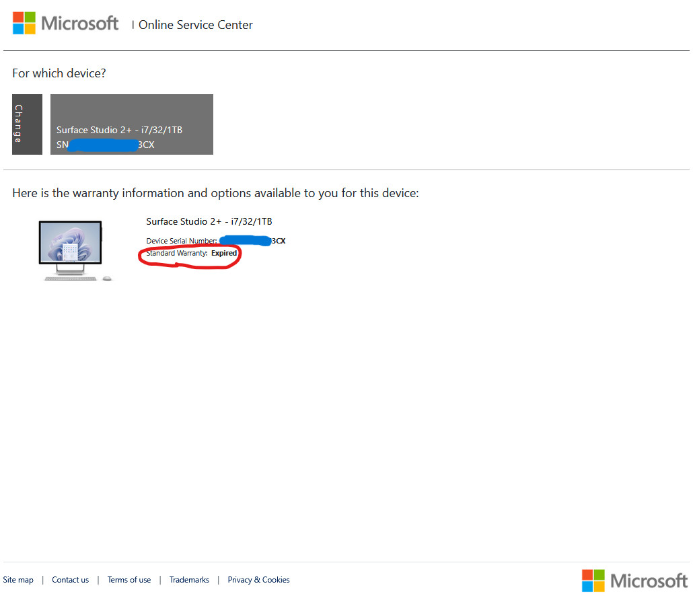Click the Standard Warranty Expired status
The width and height of the screenshot is (693, 596).
point(191,253)
